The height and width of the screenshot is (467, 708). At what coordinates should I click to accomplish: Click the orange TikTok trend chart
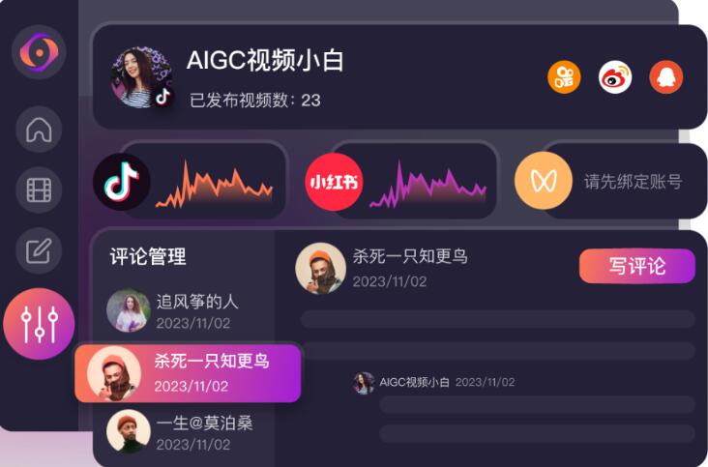pos(215,184)
